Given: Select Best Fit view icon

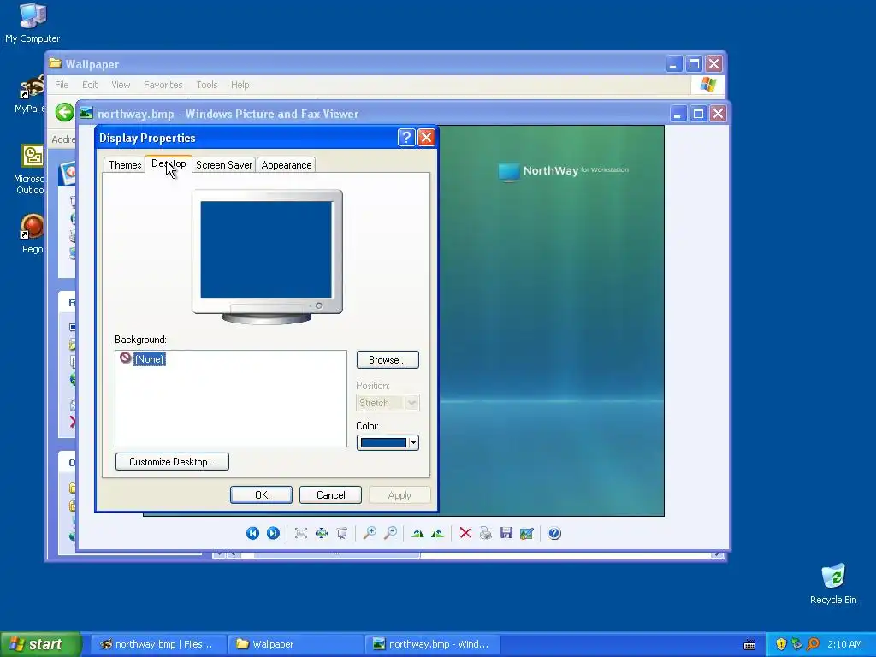Looking at the screenshot, I should click(x=300, y=533).
